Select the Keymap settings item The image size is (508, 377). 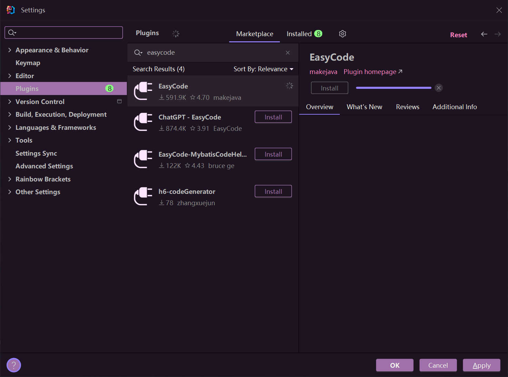(x=28, y=63)
